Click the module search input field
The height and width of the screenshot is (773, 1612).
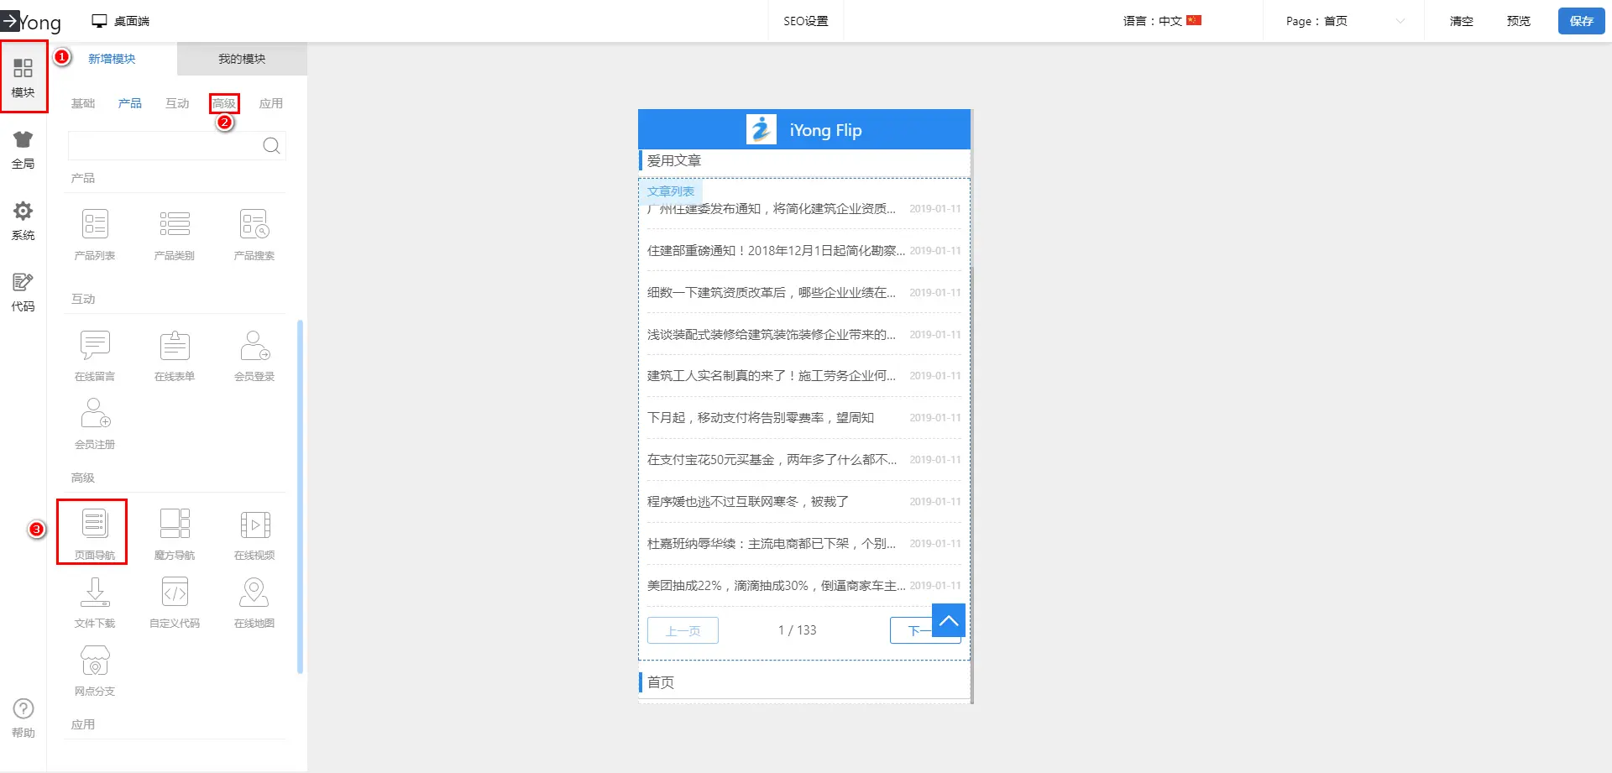pyautogui.click(x=164, y=146)
